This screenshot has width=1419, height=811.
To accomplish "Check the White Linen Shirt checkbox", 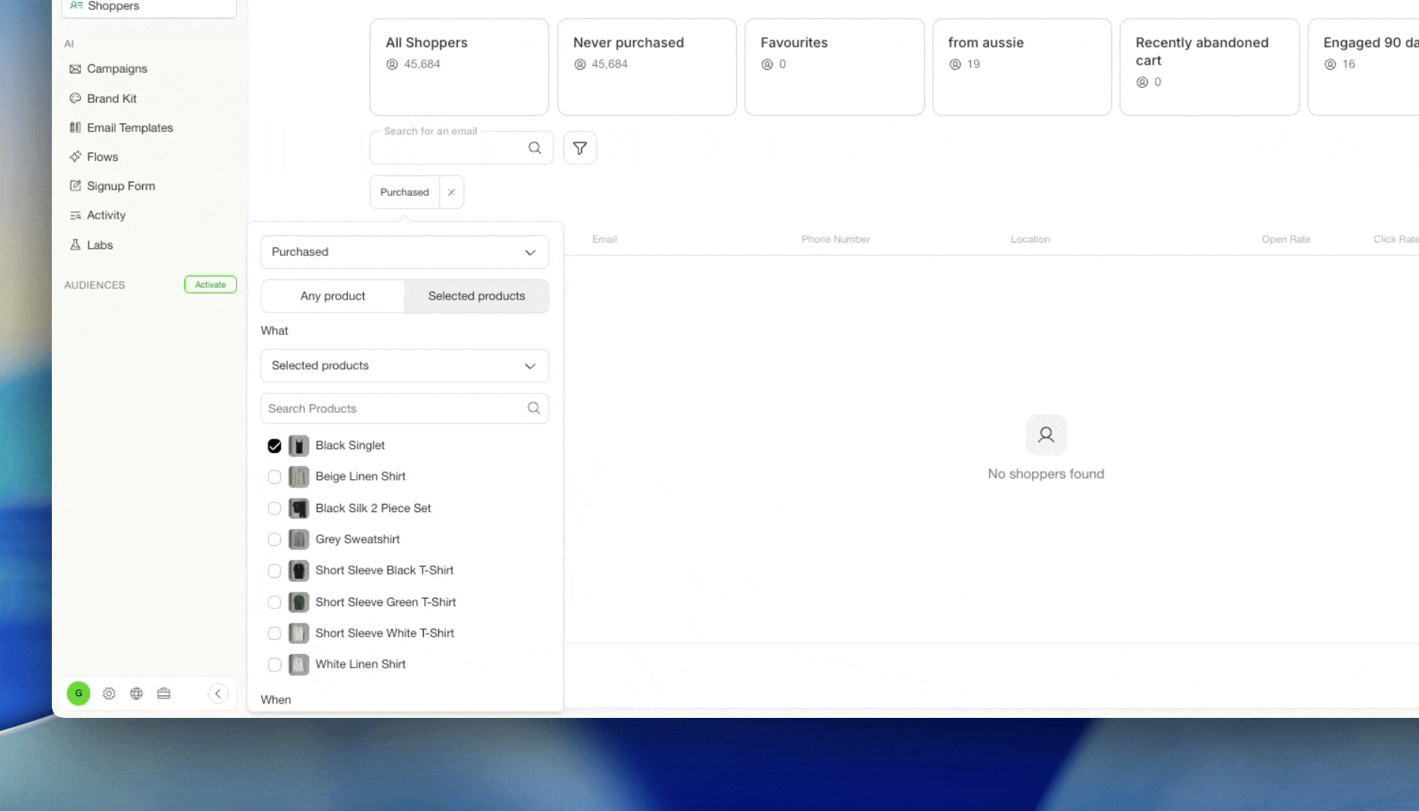I will click(x=274, y=665).
